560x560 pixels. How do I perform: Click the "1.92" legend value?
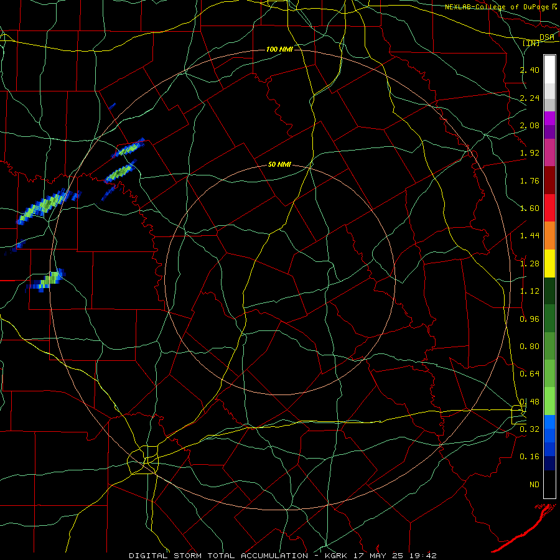click(530, 153)
